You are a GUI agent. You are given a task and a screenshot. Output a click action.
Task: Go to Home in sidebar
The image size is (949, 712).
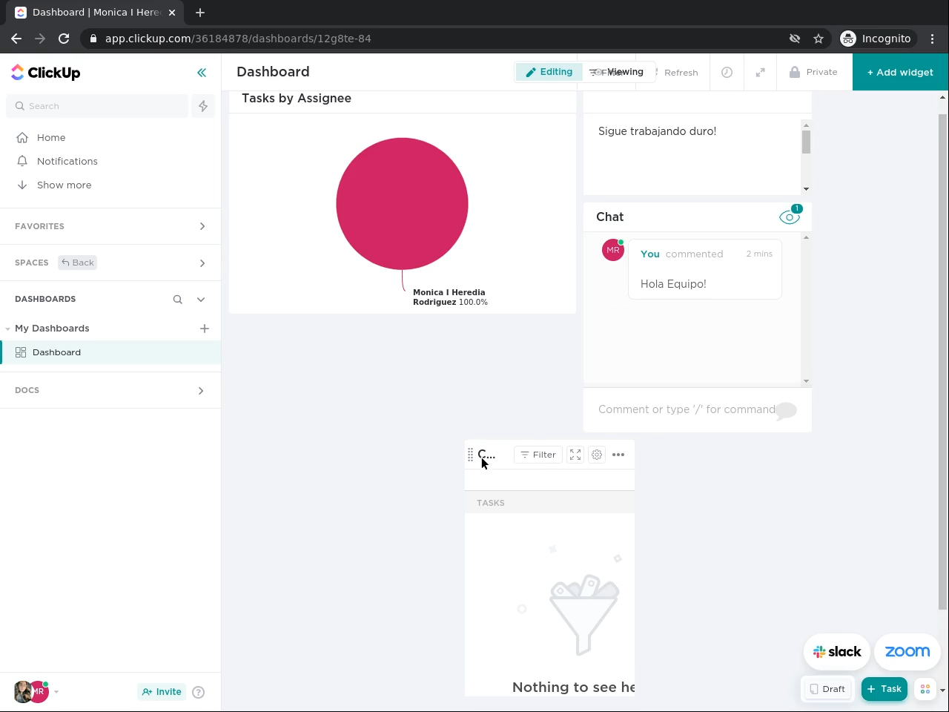(x=51, y=137)
